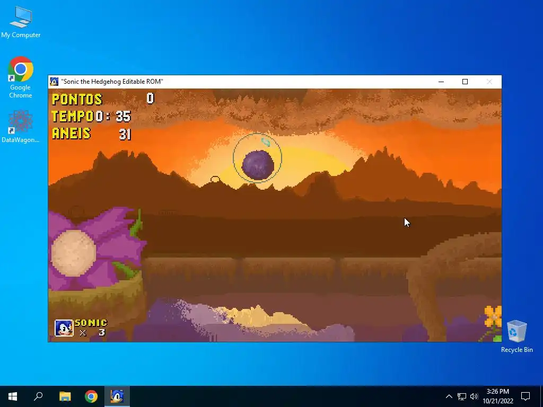Image resolution: width=543 pixels, height=407 pixels.
Task: Select the DataWagon desktop shortcut
Action: pyautogui.click(x=21, y=126)
